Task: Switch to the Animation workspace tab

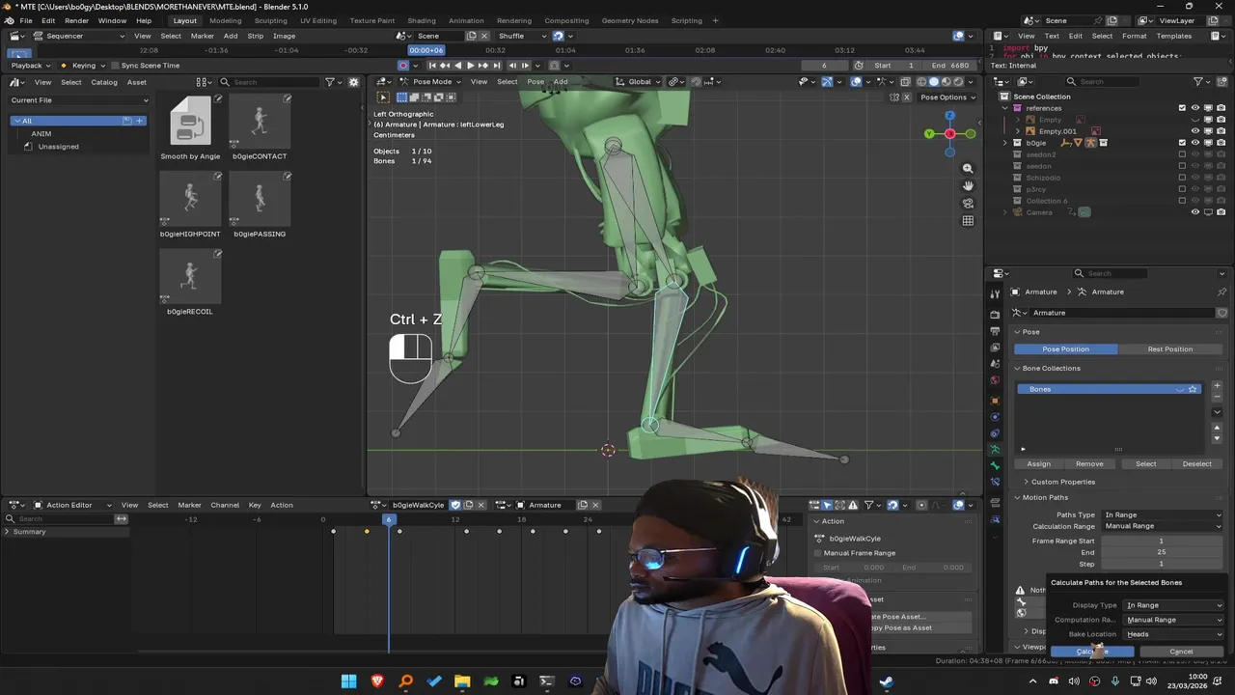Action: click(x=466, y=20)
